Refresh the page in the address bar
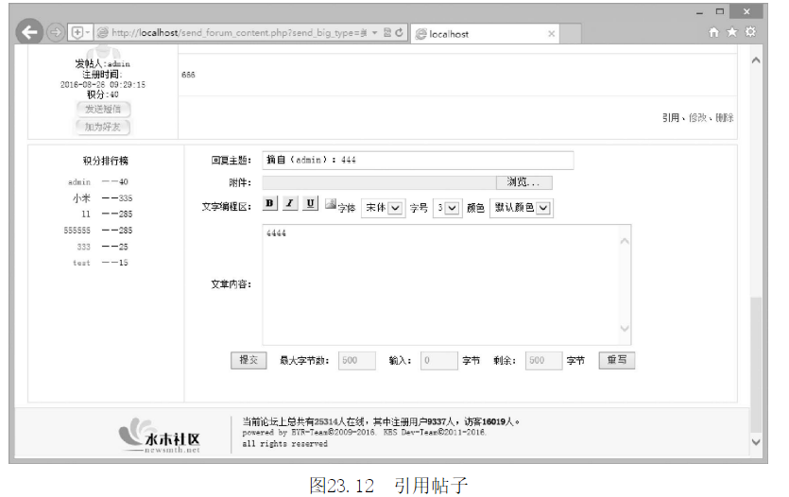The width and height of the screenshot is (789, 497). click(x=400, y=33)
